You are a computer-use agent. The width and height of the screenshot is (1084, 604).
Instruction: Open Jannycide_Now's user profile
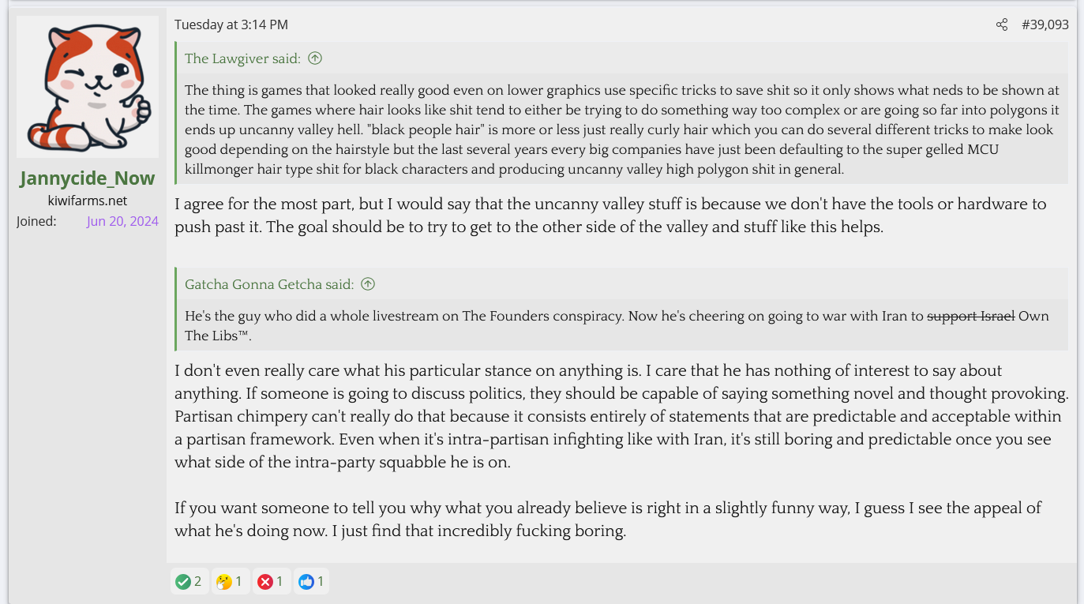88,178
